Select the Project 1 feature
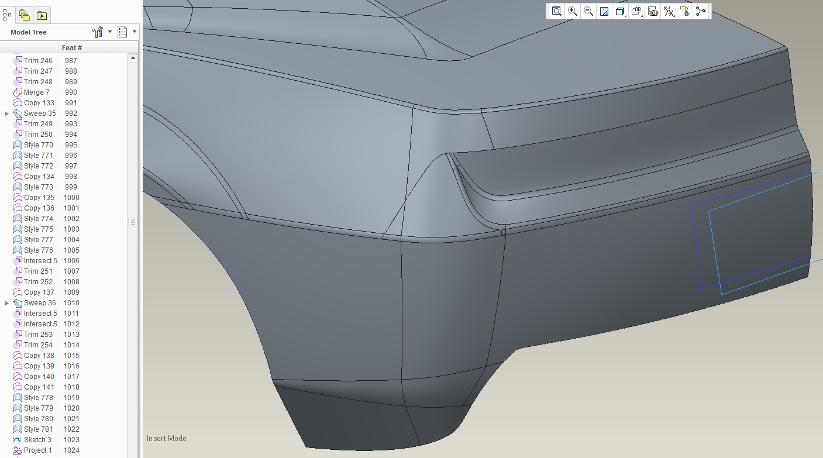Image resolution: width=823 pixels, height=458 pixels. [37, 450]
